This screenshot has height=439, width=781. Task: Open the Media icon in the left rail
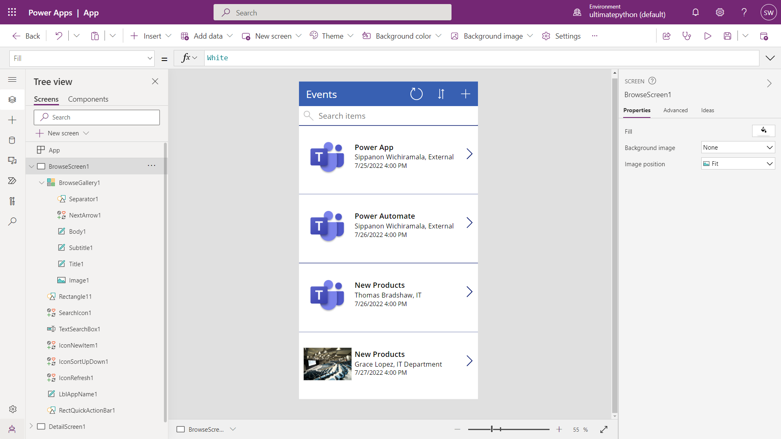pyautogui.click(x=12, y=161)
